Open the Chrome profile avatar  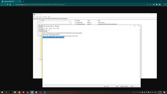tap(162, 5)
